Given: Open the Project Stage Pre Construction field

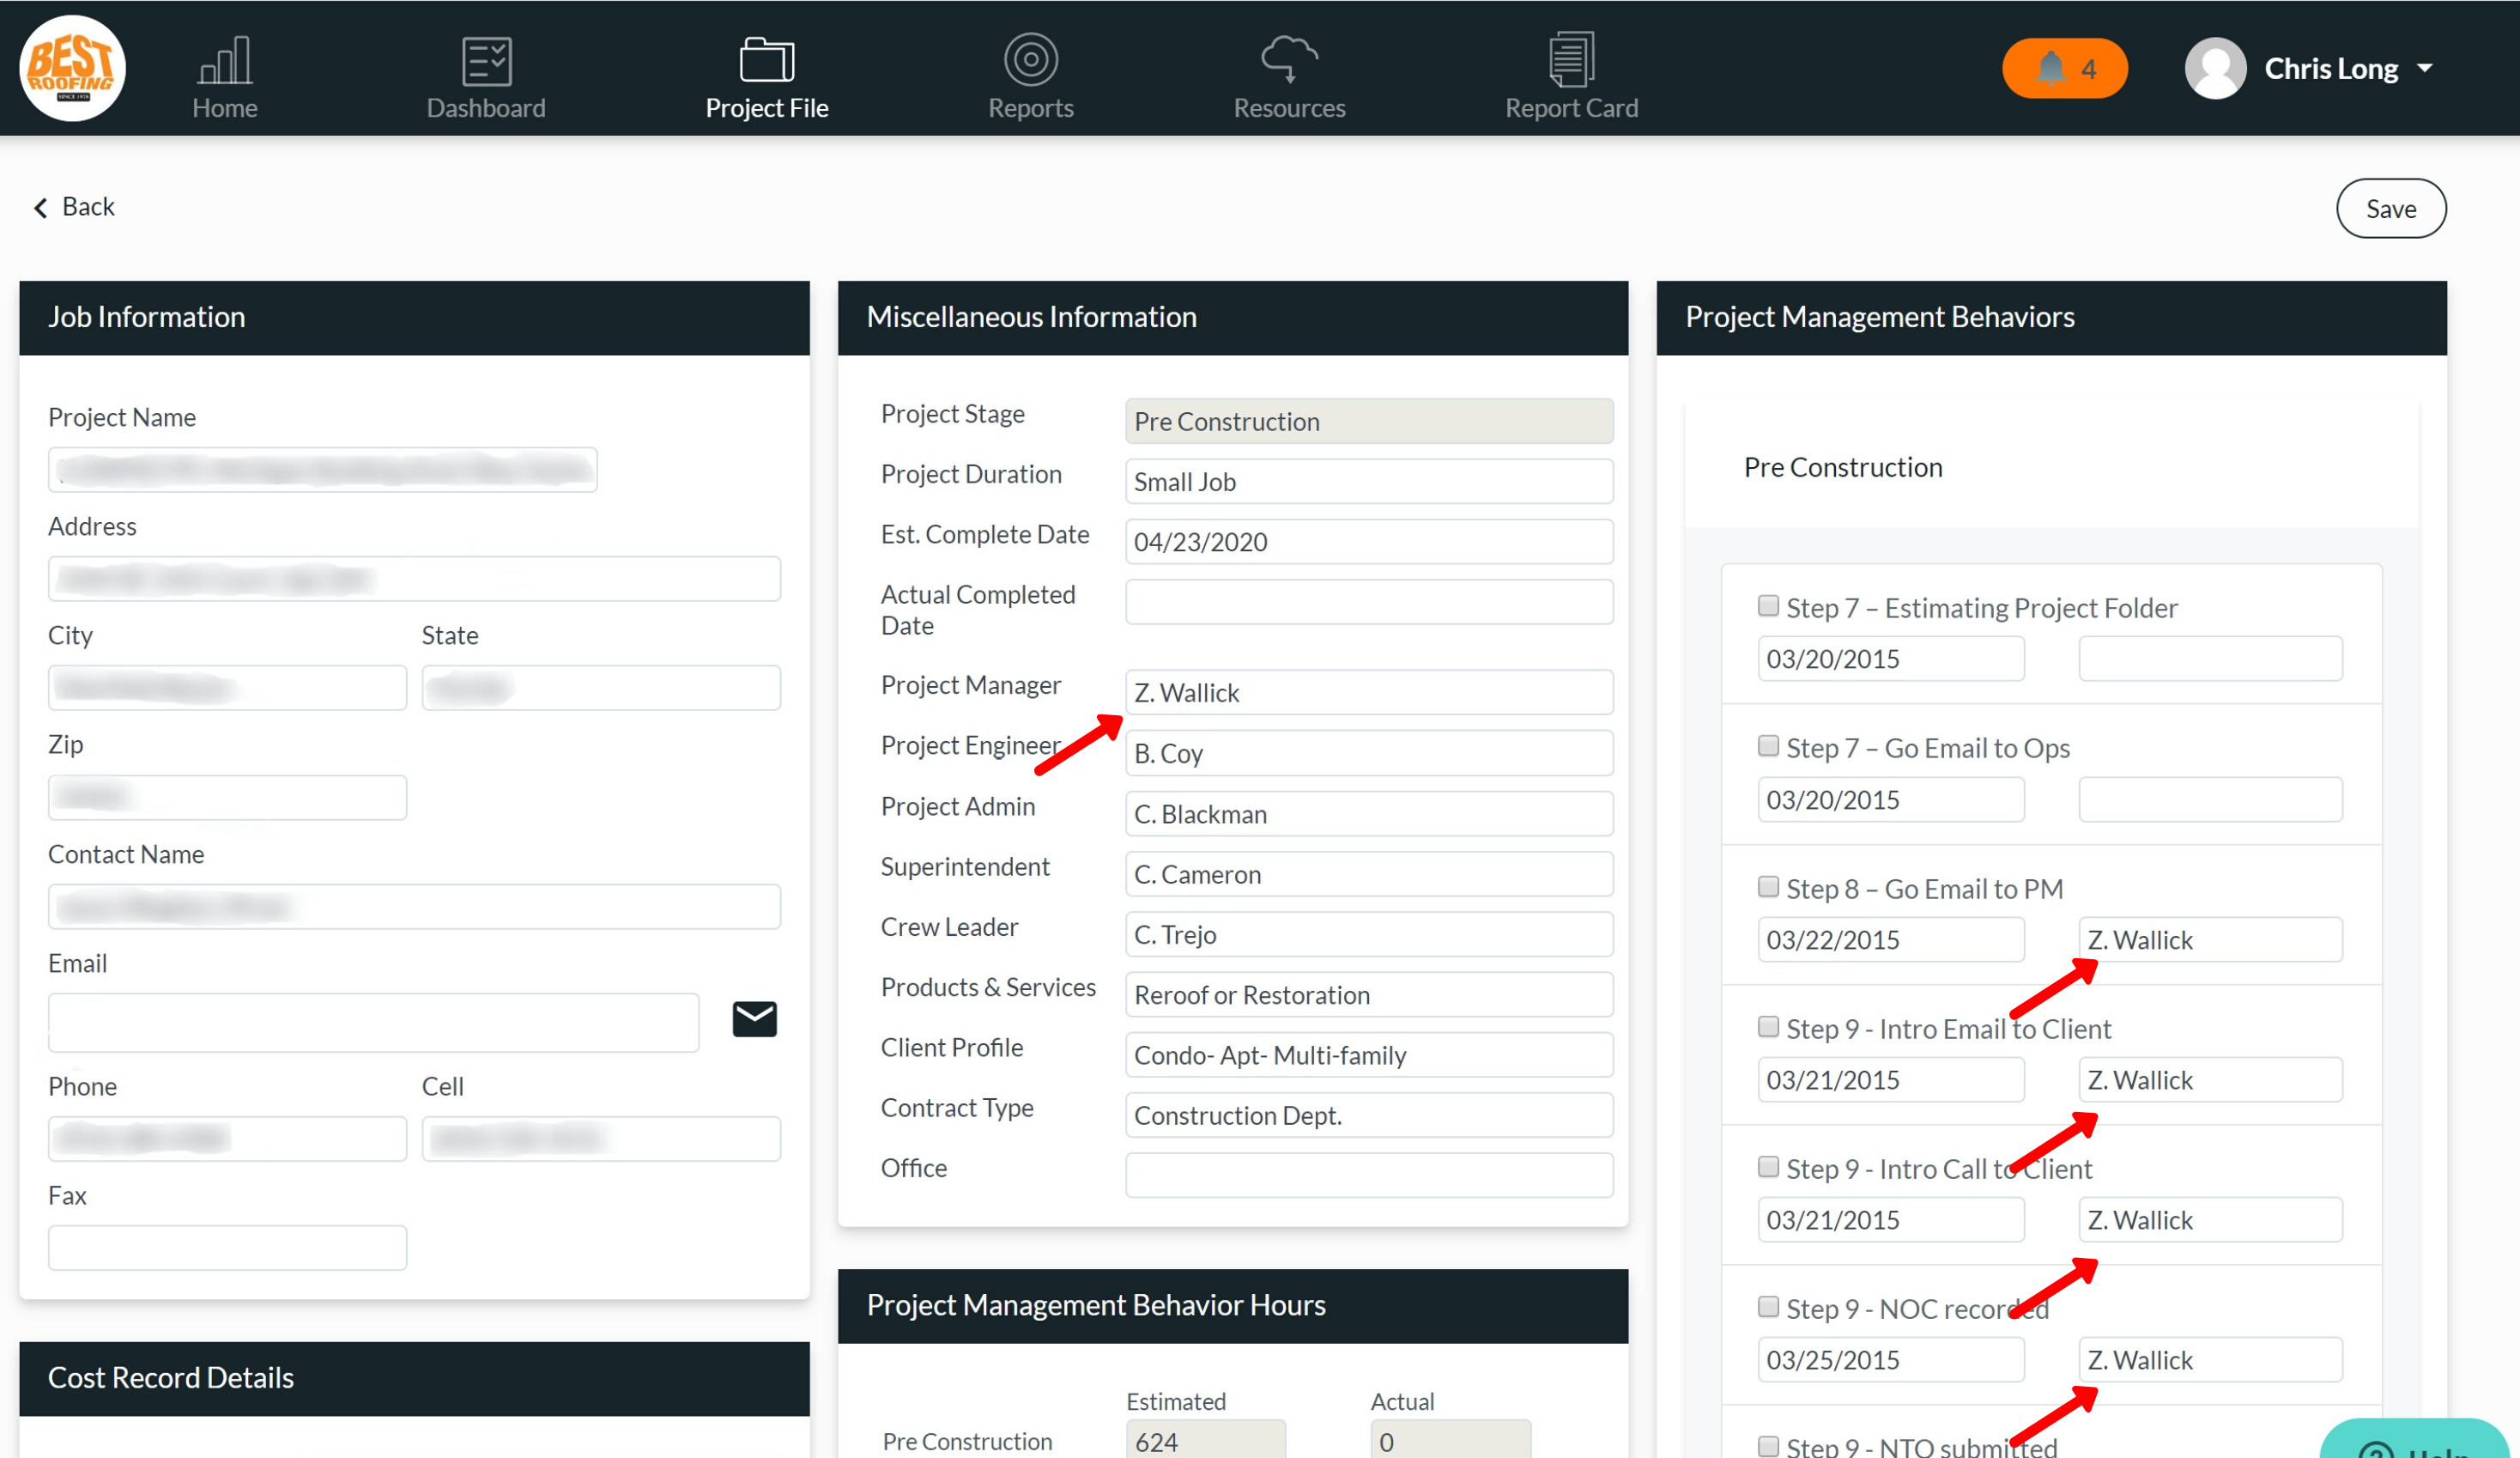Looking at the screenshot, I should coord(1369,422).
